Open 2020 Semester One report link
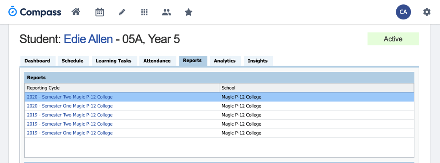The image size is (440, 163). pyautogui.click(x=70, y=106)
